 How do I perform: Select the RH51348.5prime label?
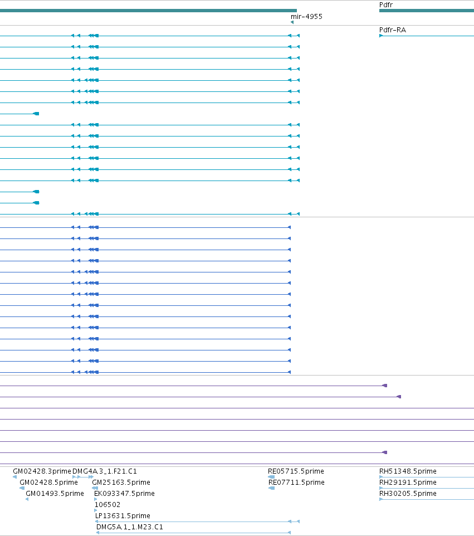[408, 471]
